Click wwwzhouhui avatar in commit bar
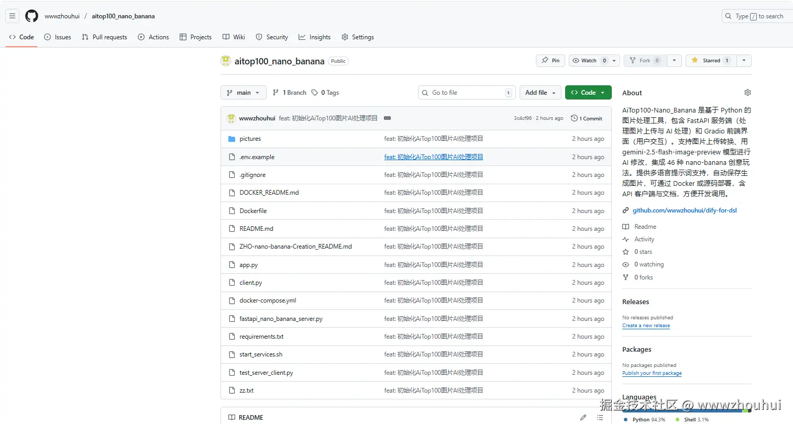The image size is (793, 424). tap(231, 119)
